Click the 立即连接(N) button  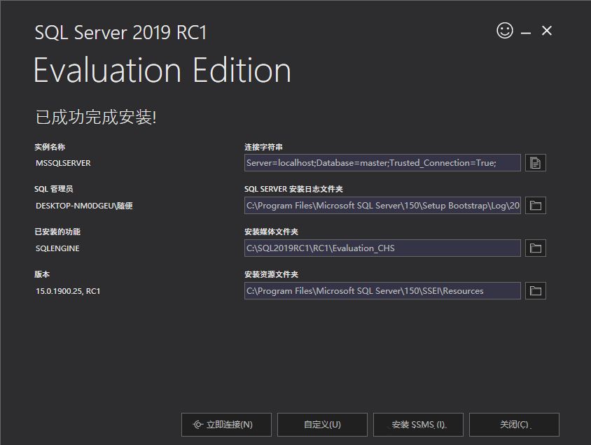point(226,424)
